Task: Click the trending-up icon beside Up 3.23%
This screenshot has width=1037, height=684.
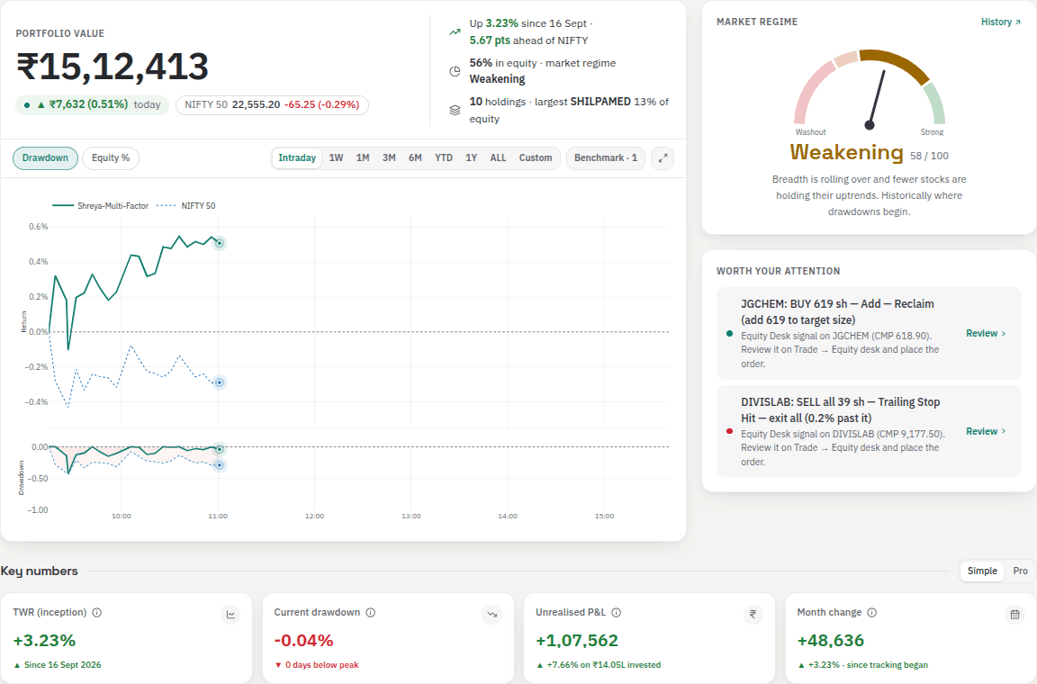Action: tap(455, 31)
